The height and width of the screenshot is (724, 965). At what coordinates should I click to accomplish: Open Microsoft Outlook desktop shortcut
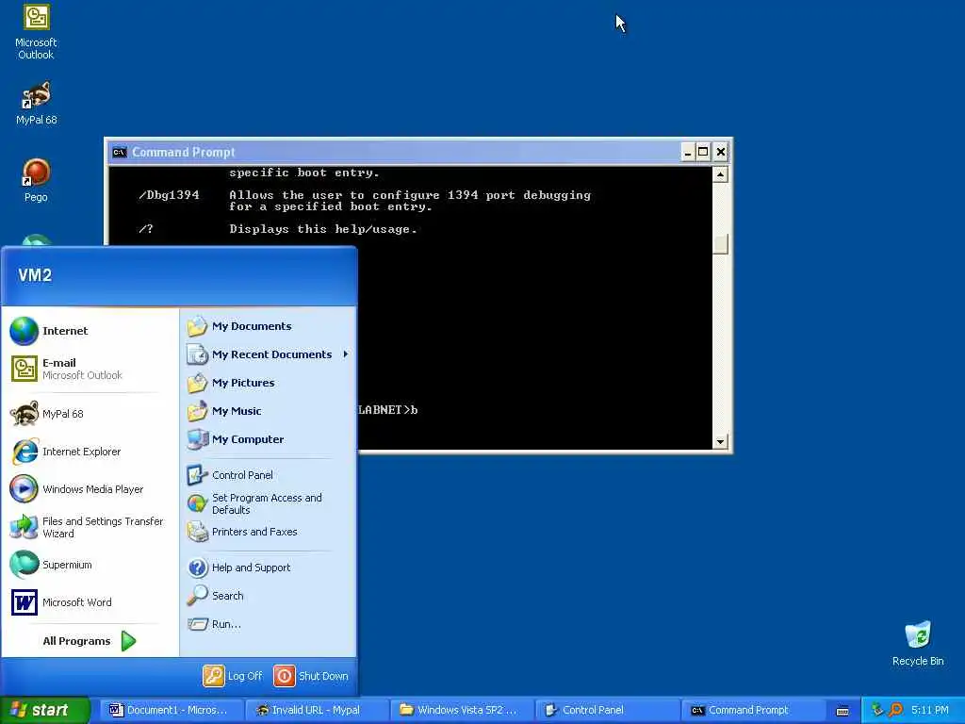[x=36, y=32]
